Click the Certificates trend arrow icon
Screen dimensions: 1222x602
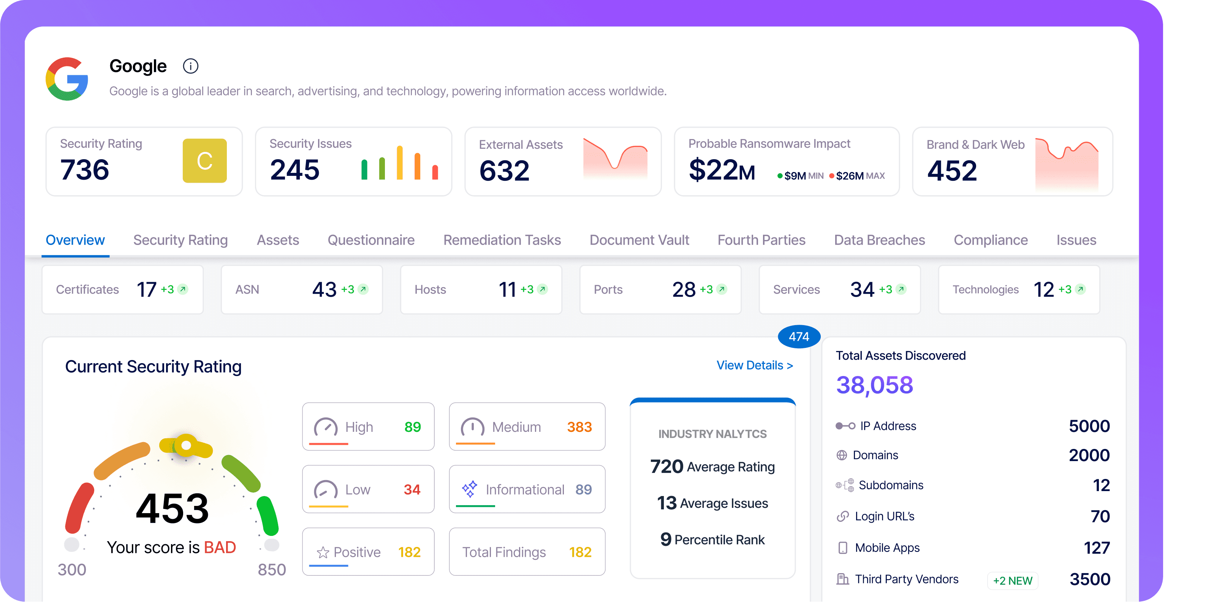(x=183, y=289)
